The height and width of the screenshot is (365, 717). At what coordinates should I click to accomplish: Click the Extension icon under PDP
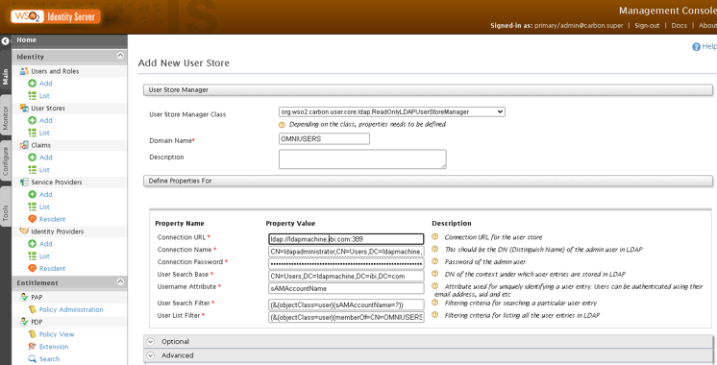point(32,347)
